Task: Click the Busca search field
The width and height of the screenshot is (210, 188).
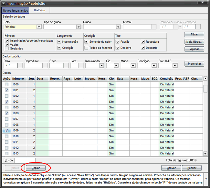Action: point(25,160)
